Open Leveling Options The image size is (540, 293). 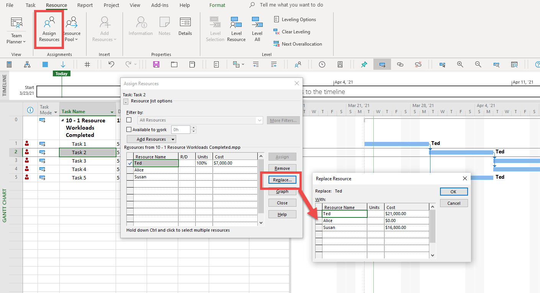pos(295,20)
